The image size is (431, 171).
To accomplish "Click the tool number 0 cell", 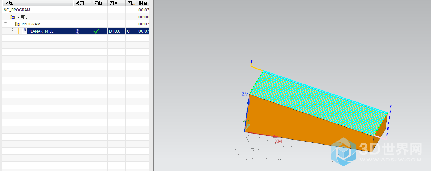I will click(x=131, y=31).
